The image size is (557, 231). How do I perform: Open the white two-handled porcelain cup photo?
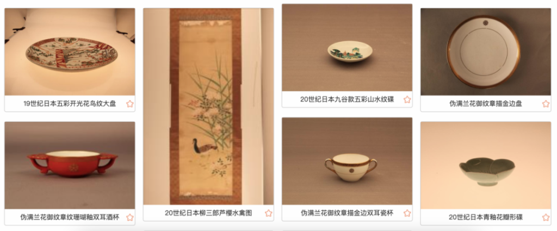tap(347, 161)
